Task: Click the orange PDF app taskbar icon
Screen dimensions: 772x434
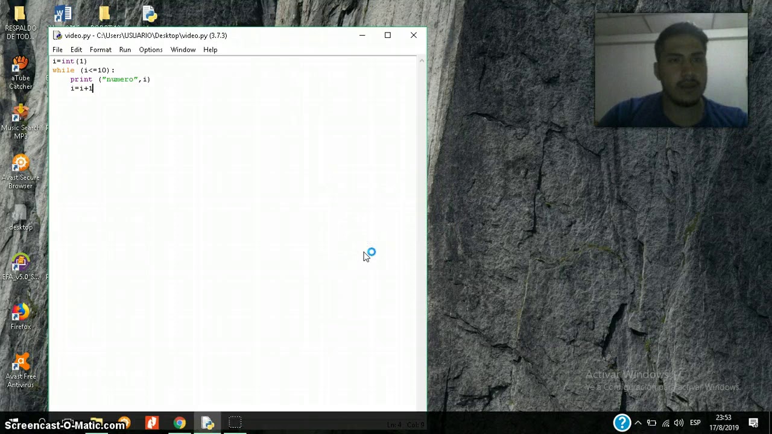Action: 151,423
